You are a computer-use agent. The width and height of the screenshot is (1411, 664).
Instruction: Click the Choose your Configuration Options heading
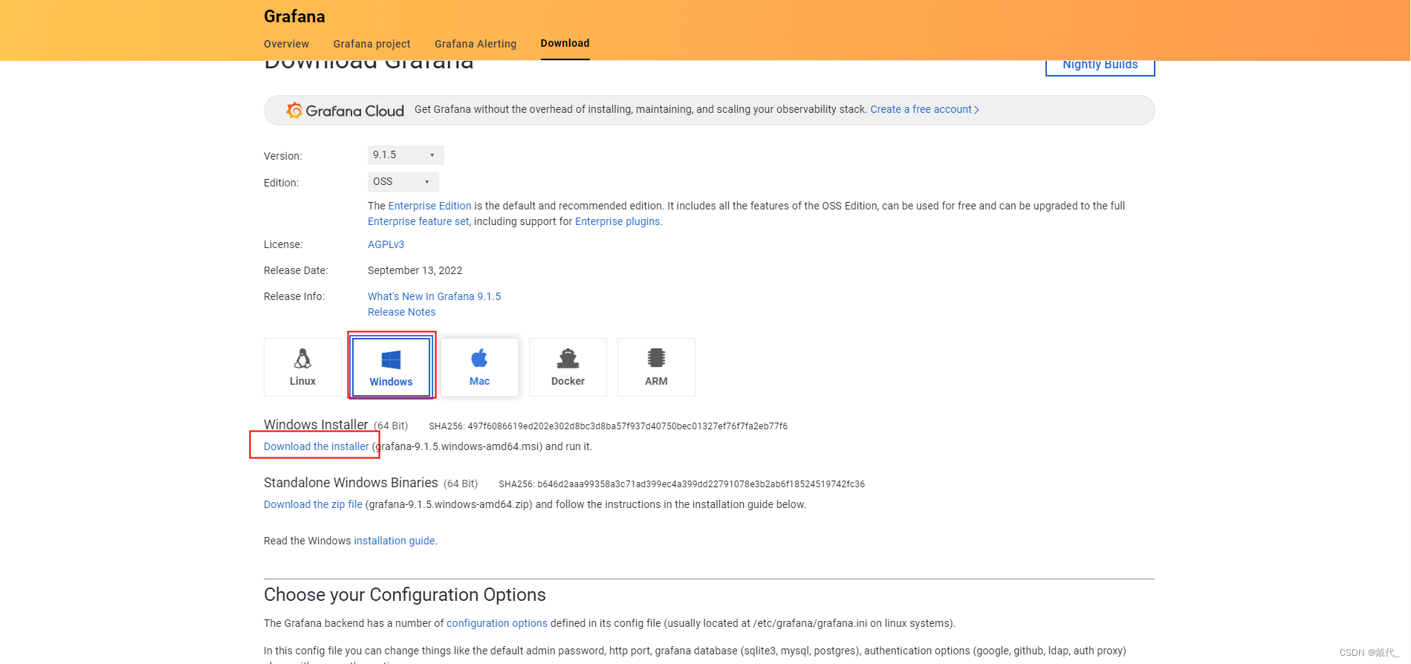tap(404, 595)
